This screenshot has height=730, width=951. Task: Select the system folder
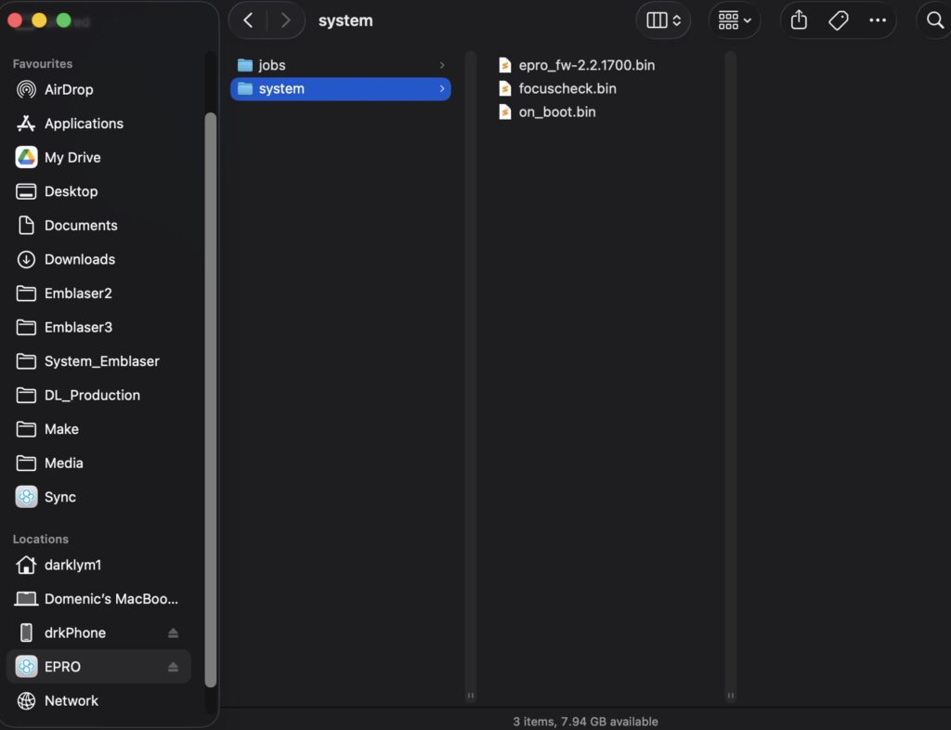(281, 88)
